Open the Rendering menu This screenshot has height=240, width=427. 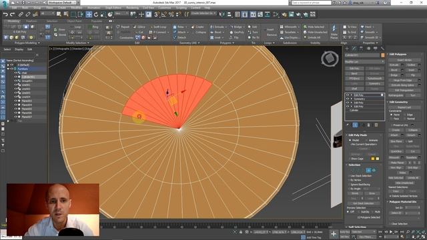pos(132,8)
